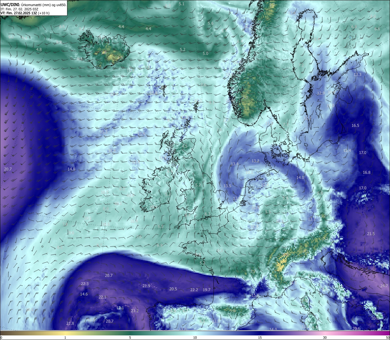Click the 16.5 value over the Baltics
This screenshot has width=390, height=340.
[355, 125]
